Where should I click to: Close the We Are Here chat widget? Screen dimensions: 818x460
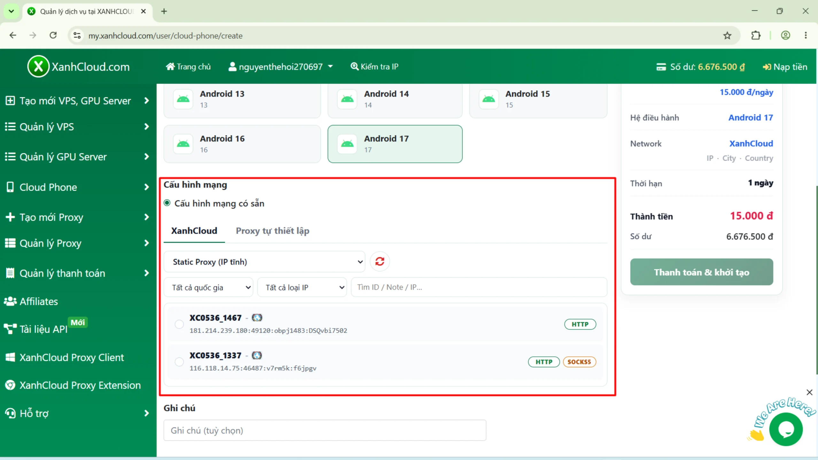809,392
